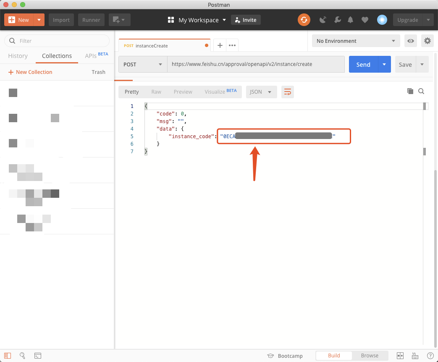Toggle environment quick look eye icon

click(x=410, y=41)
